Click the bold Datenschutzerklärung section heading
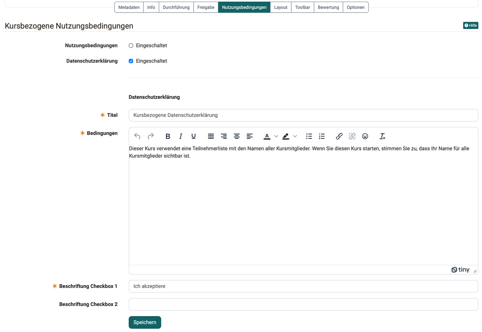This screenshot has width=482, height=332. (x=154, y=97)
